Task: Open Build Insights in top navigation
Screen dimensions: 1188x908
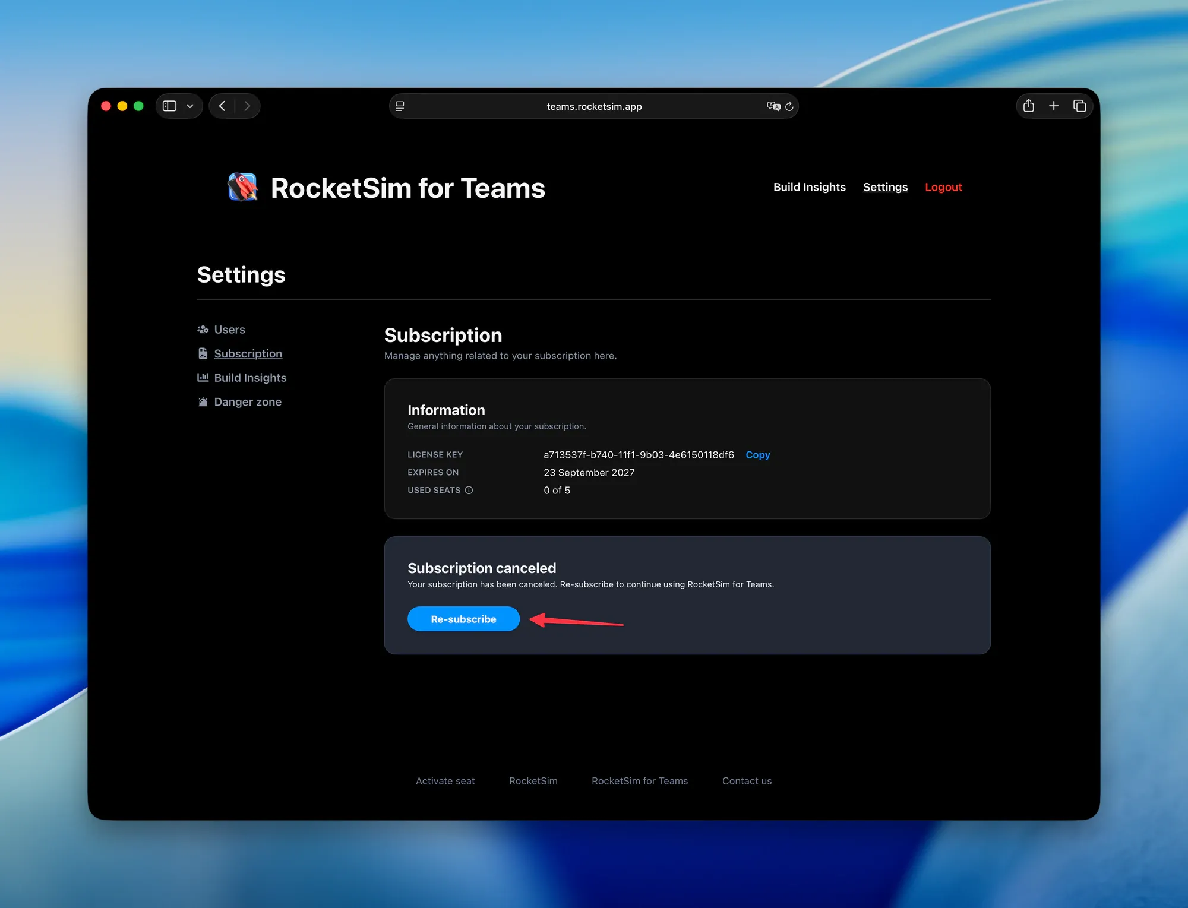Action: point(809,187)
